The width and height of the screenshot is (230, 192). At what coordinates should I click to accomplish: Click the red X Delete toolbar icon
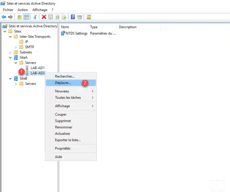(44, 17)
